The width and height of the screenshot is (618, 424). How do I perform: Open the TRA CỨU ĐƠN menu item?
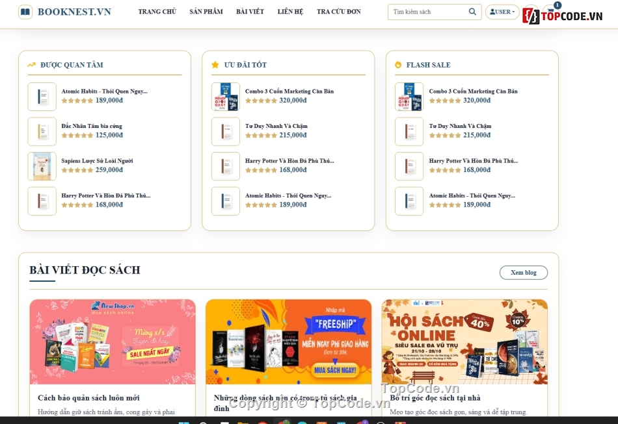click(338, 12)
